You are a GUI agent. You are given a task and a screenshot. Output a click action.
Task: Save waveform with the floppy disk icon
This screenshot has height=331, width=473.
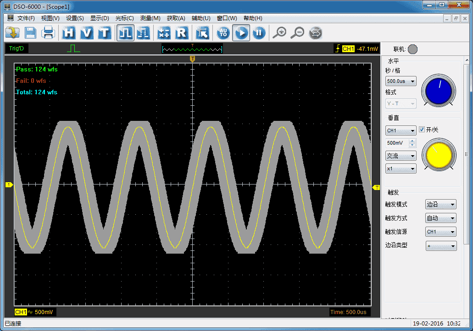pyautogui.click(x=30, y=33)
